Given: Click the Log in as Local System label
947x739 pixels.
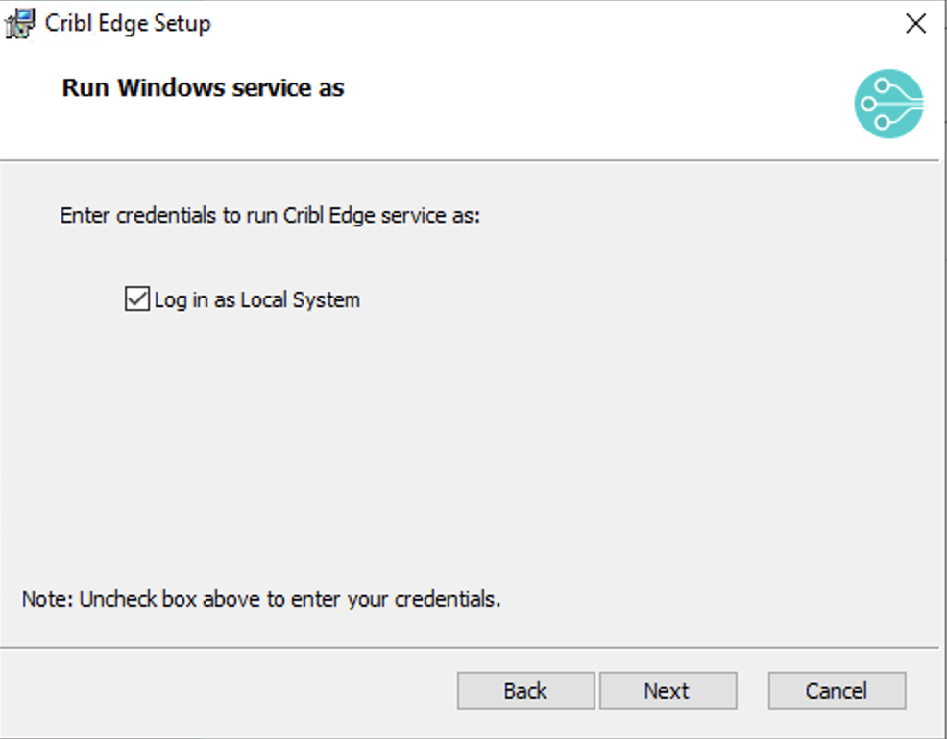Looking at the screenshot, I should coord(255,299).
